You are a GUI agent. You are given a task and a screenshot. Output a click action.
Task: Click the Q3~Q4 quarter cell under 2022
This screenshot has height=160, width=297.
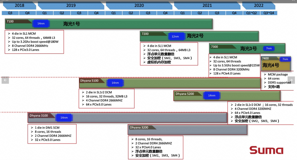pyautogui.click(x=269, y=13)
